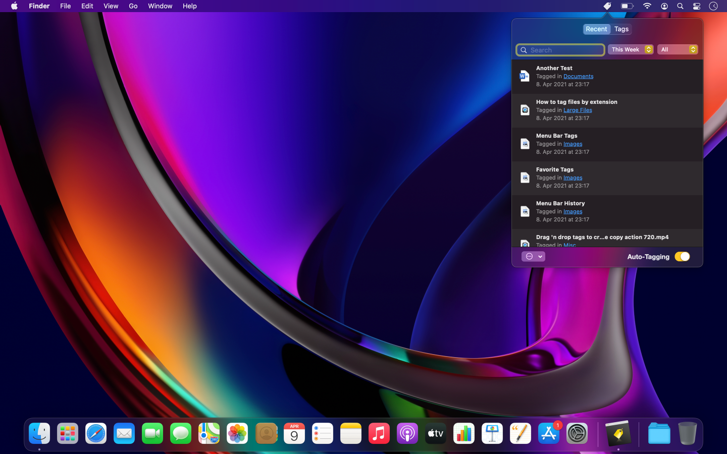Expand the This Week time filter
This screenshot has height=454, width=727.
(x=631, y=49)
